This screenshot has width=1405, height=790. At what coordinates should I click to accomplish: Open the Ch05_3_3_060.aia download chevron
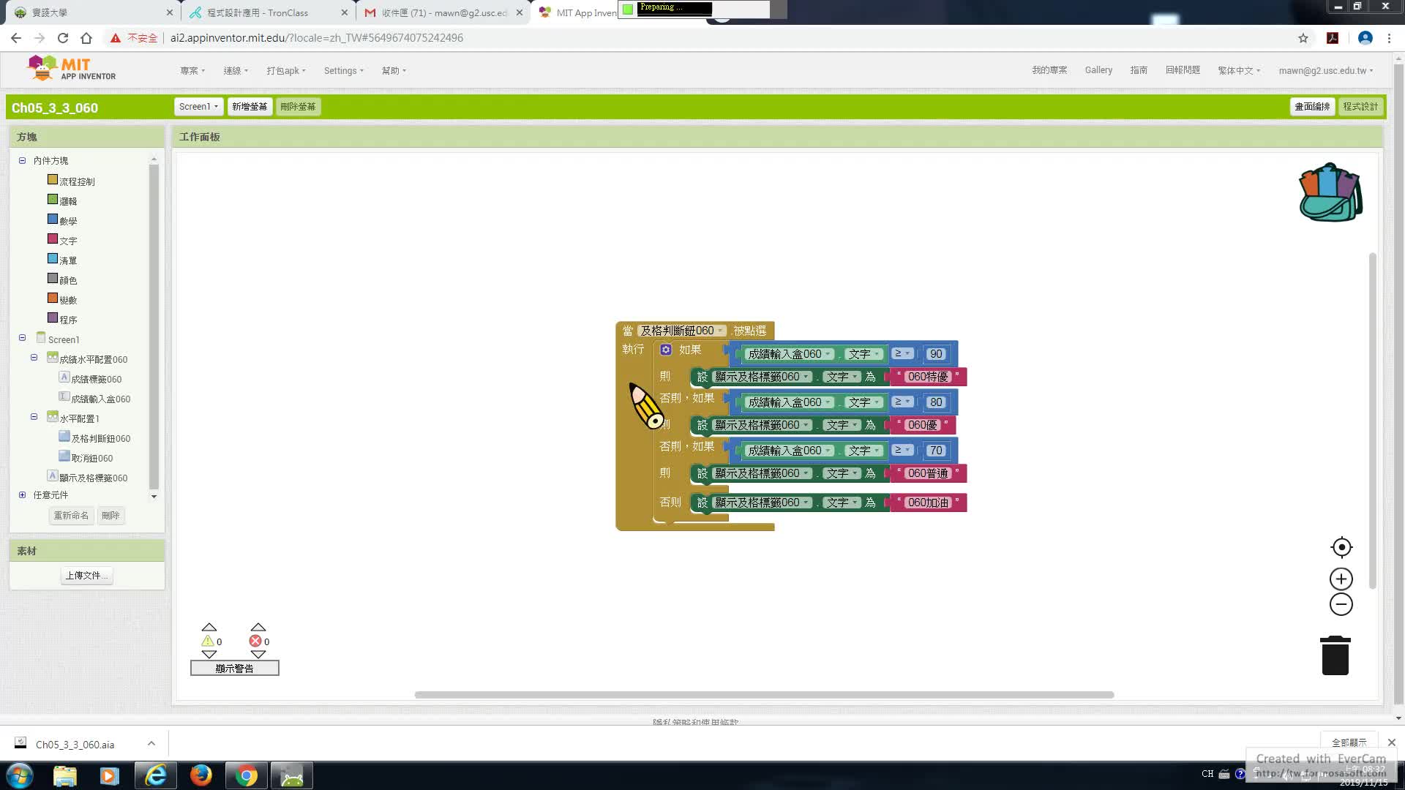[151, 744]
